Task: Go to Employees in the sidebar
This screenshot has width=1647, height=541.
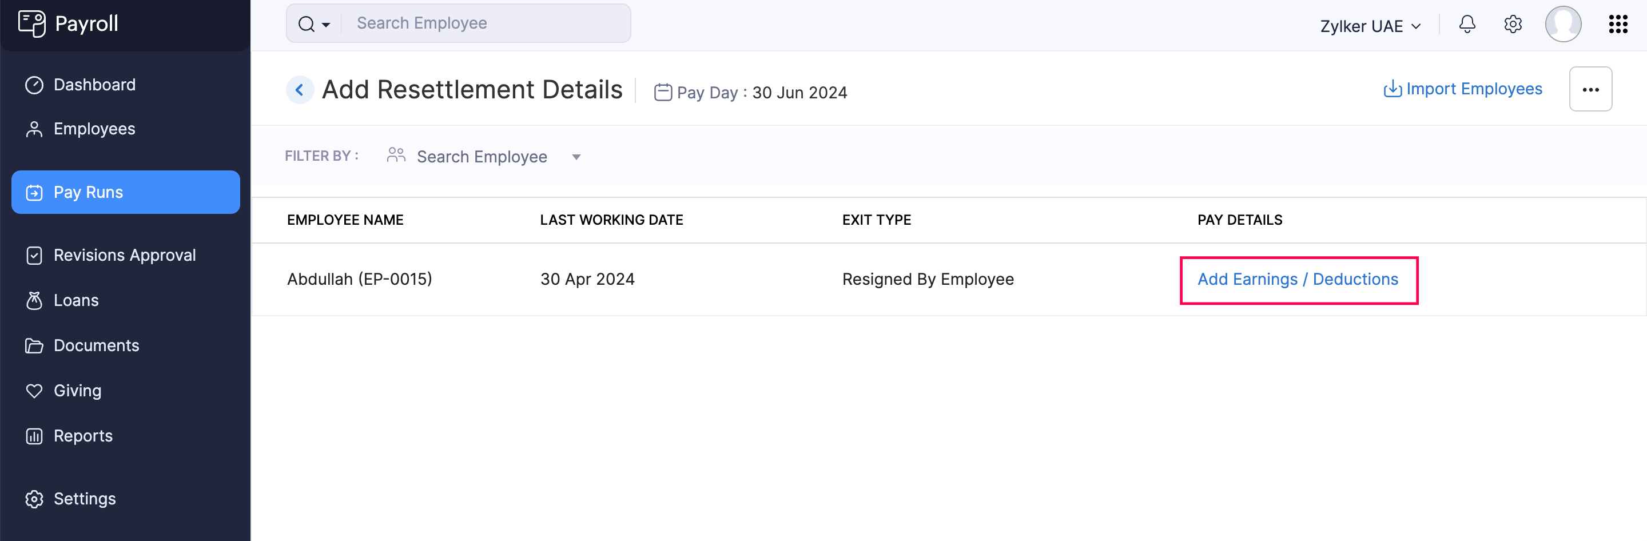Action: pos(94,129)
